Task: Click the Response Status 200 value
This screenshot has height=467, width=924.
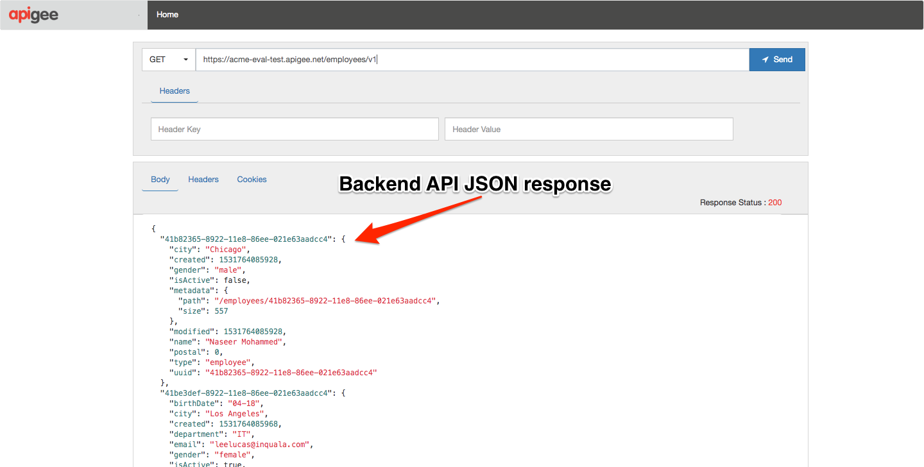Action: [775, 203]
